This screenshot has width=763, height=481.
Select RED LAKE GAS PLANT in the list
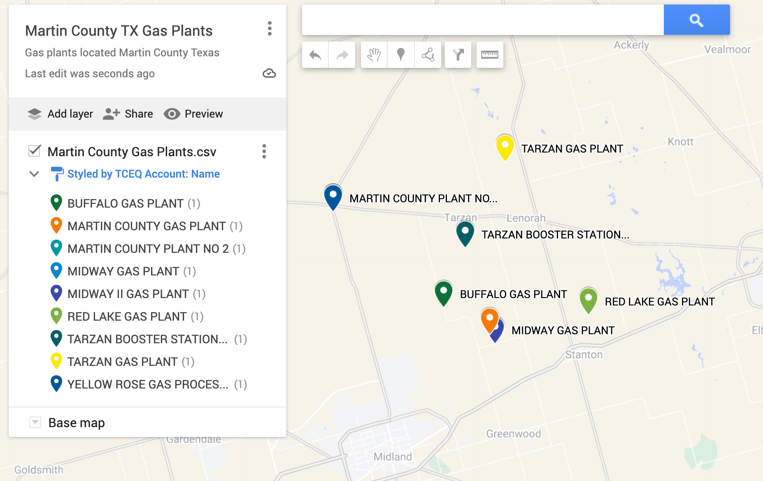127,317
